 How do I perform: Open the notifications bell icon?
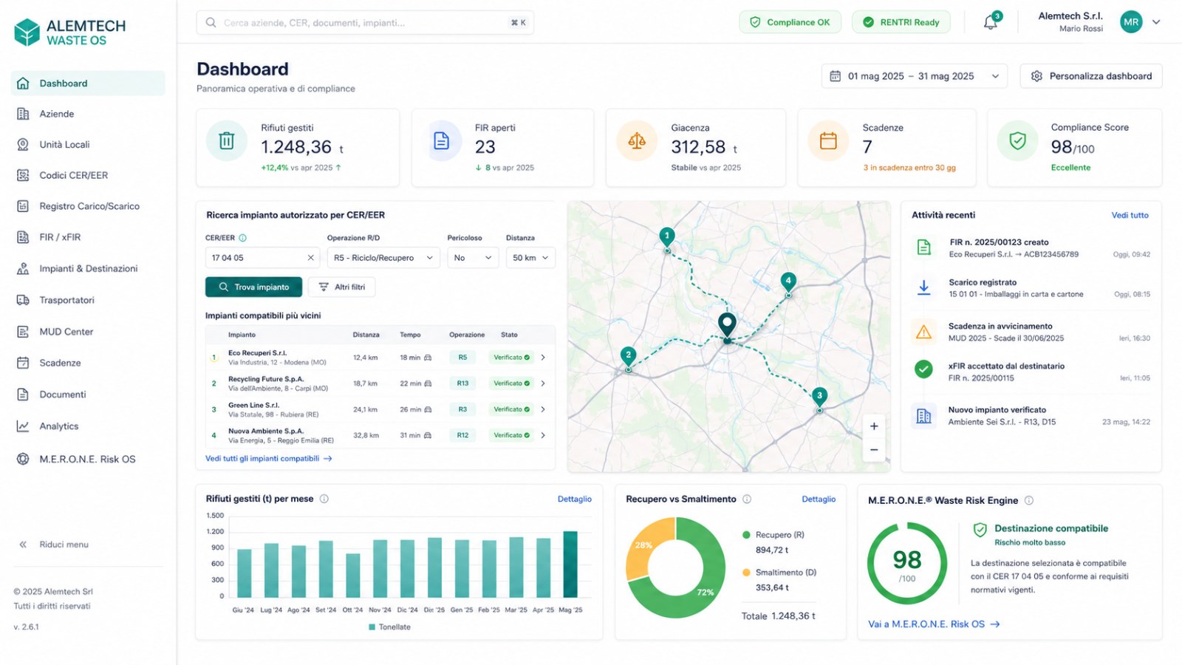pyautogui.click(x=991, y=22)
